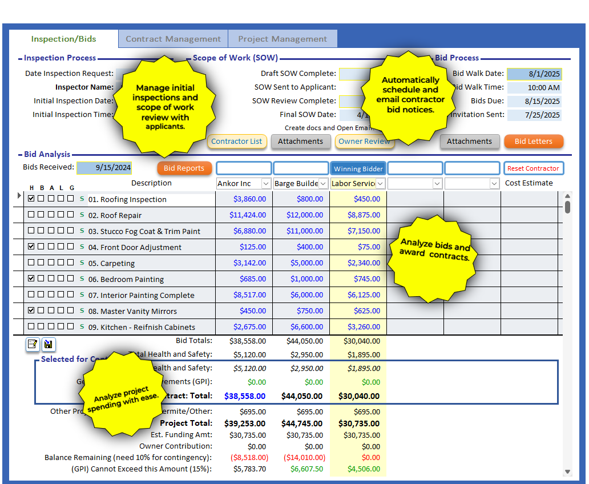Click the Reset Contractor button
The width and height of the screenshot is (589, 484).
[534, 168]
